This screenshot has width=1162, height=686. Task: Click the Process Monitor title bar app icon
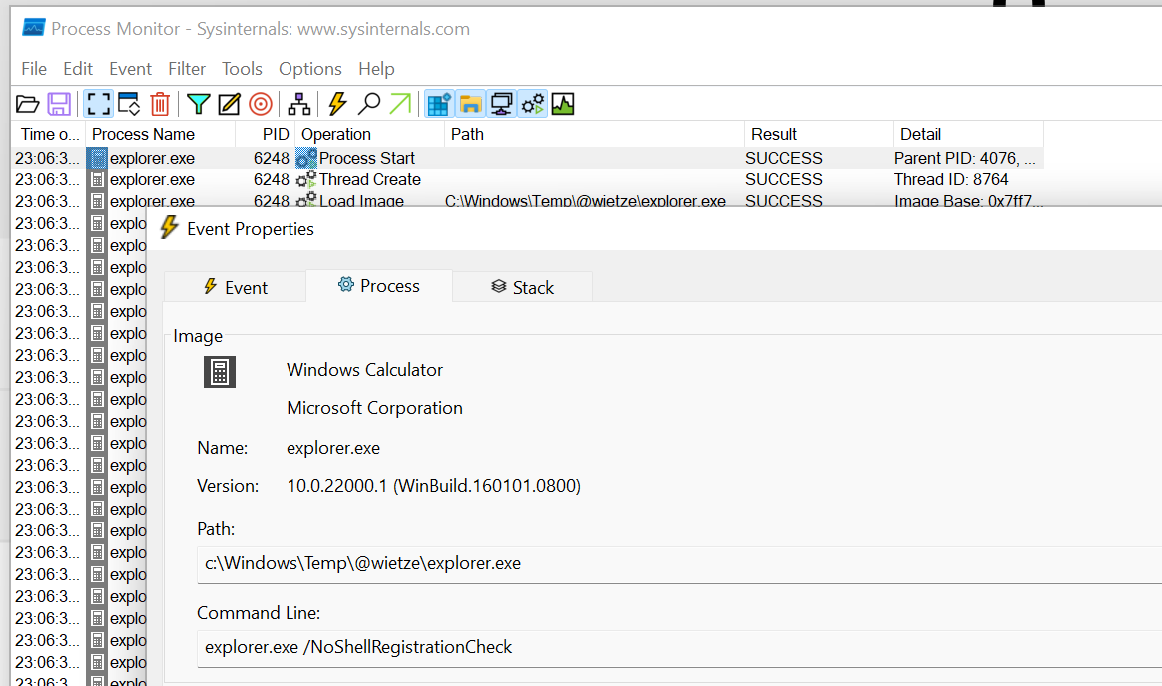(x=33, y=28)
